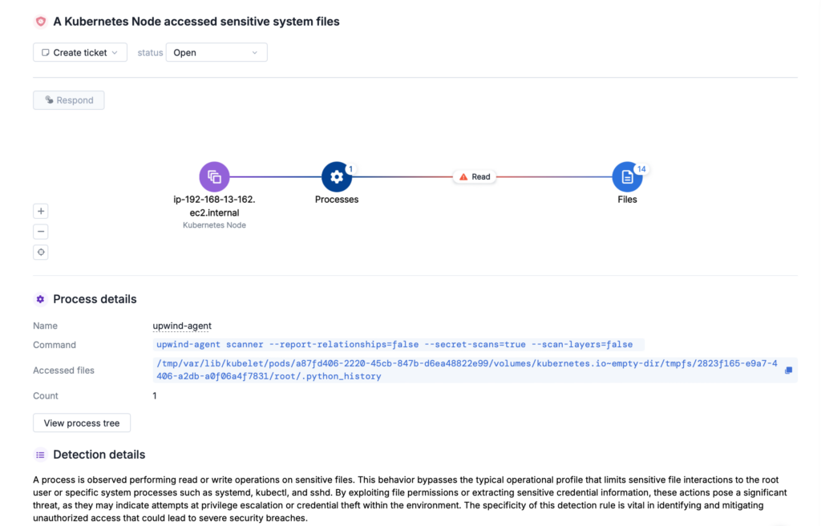
Task: Click the shield icon beside the alert title
Action: [x=40, y=22]
